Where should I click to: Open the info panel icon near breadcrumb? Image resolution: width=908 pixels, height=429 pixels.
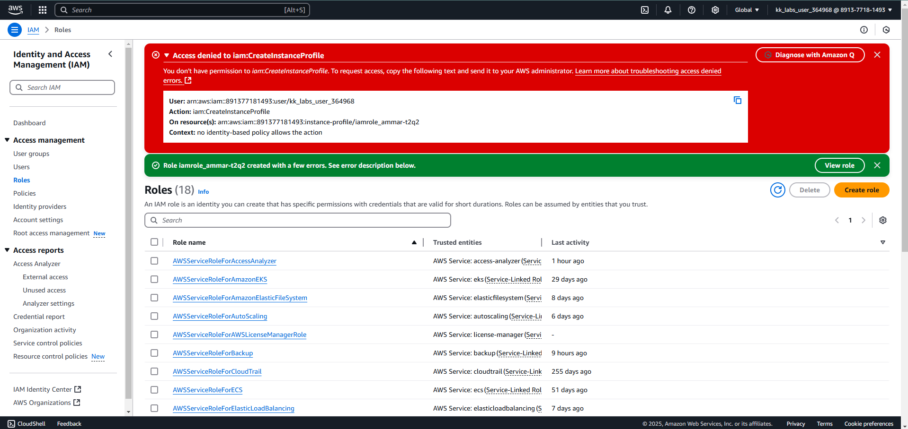(x=864, y=30)
